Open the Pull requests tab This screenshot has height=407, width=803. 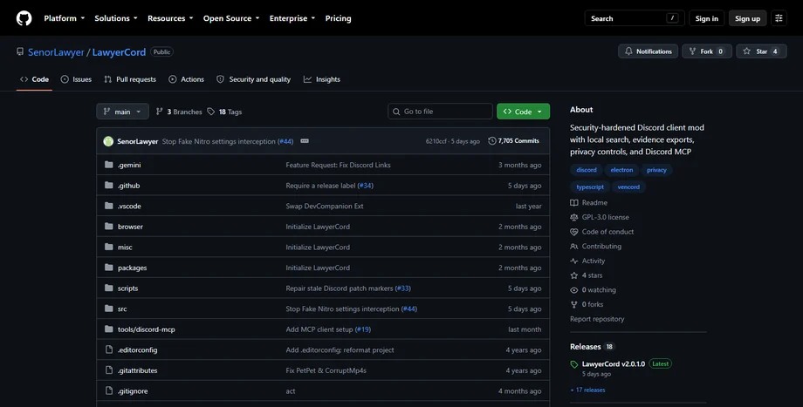pos(130,79)
